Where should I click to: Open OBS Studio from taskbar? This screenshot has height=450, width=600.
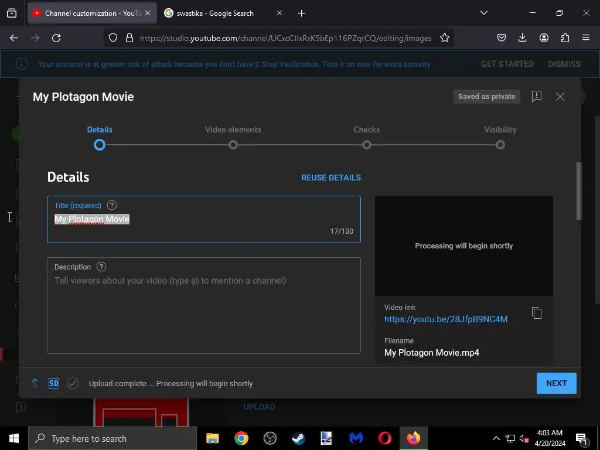click(x=270, y=438)
